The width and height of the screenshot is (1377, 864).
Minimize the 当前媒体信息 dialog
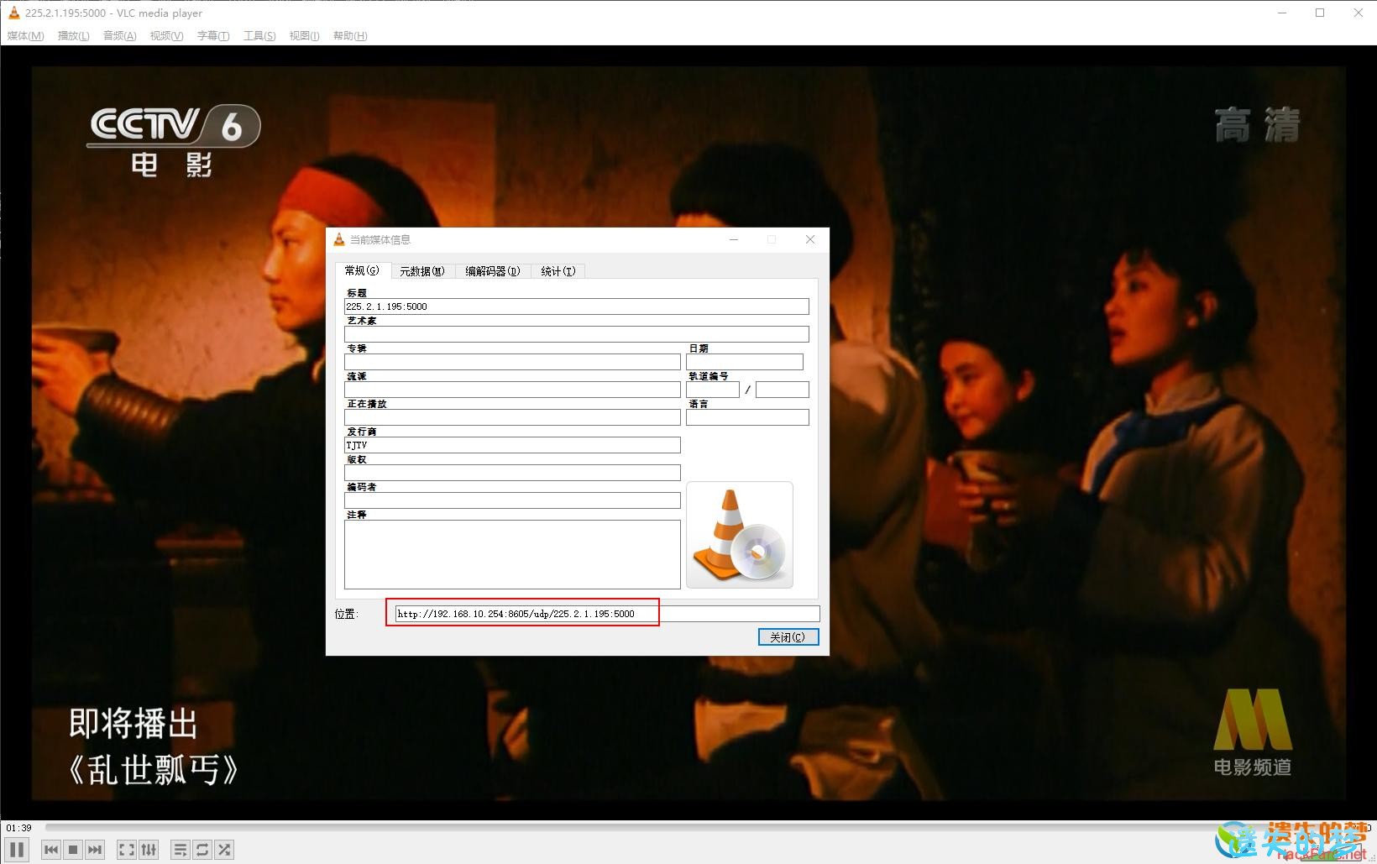click(x=734, y=239)
